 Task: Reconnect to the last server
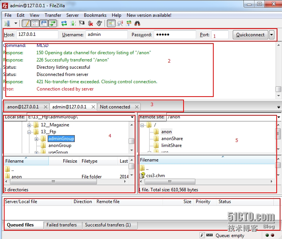tap(99, 23)
